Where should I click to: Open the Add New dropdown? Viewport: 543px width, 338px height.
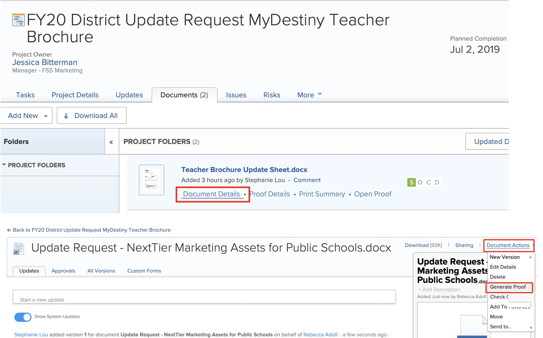26,115
